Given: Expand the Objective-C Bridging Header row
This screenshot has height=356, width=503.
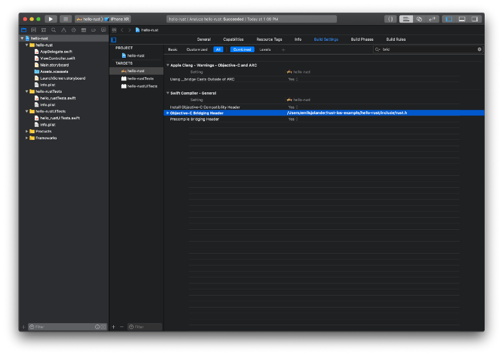Looking at the screenshot, I should pos(167,113).
